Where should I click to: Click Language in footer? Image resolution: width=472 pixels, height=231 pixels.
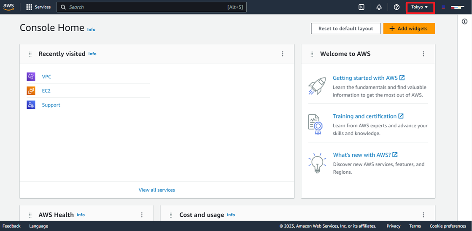(38, 226)
